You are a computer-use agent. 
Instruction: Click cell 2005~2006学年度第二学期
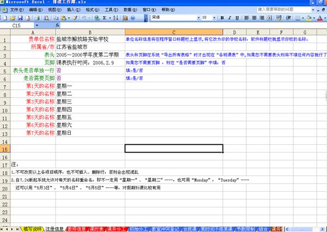(x=90, y=55)
